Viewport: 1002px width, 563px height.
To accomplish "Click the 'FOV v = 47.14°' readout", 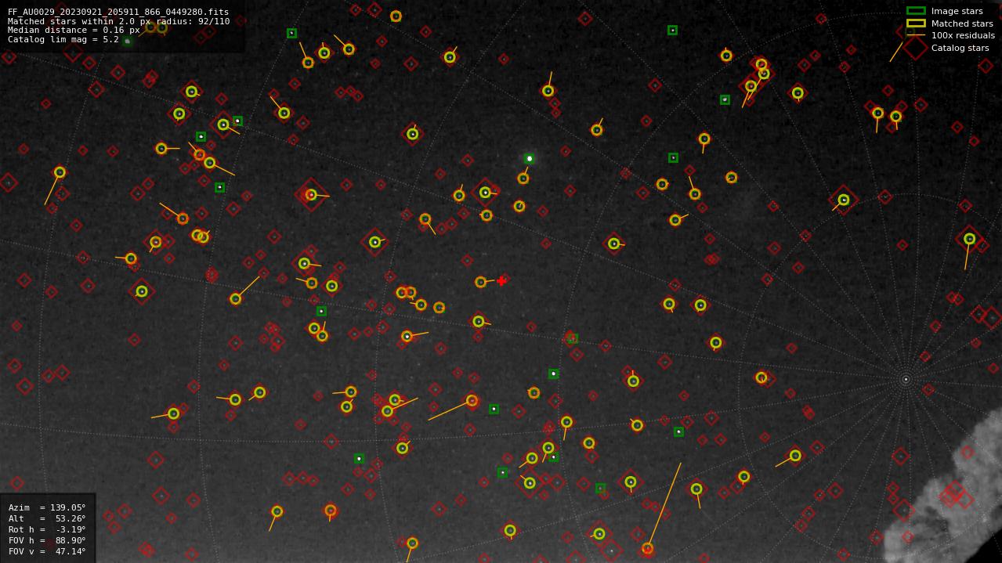I will 47,552.
